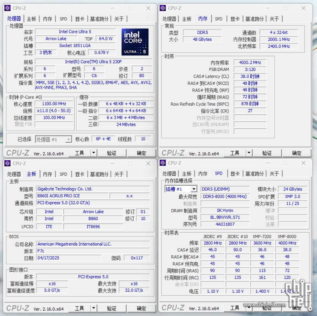This screenshot has width=317, height=316.
Task: Click the 6P + 4E core count value
Action: [x=103, y=139]
